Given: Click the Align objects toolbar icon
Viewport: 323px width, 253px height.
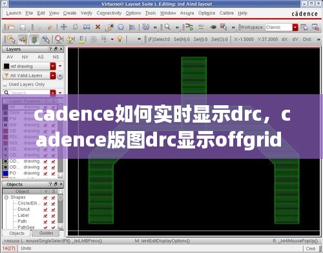Looking at the screenshot, I should tap(132, 27).
